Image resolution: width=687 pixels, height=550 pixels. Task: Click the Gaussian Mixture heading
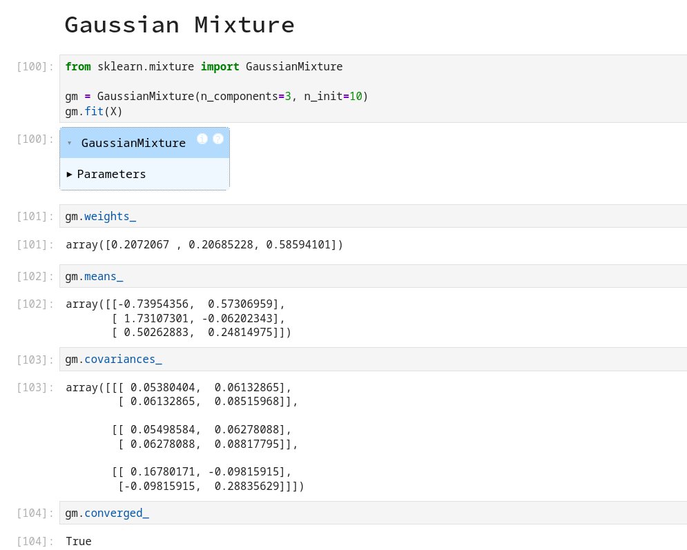tap(180, 25)
